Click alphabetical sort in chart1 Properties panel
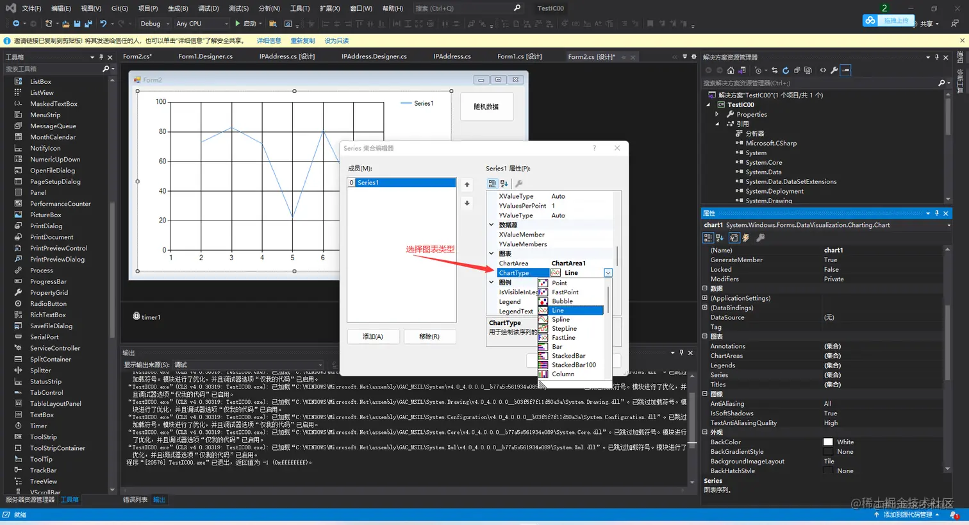 (x=720, y=238)
